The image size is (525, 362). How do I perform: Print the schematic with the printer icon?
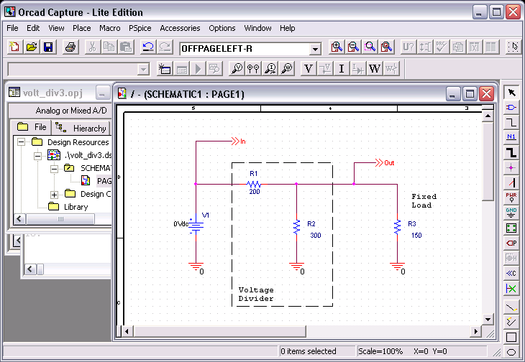pos(70,47)
